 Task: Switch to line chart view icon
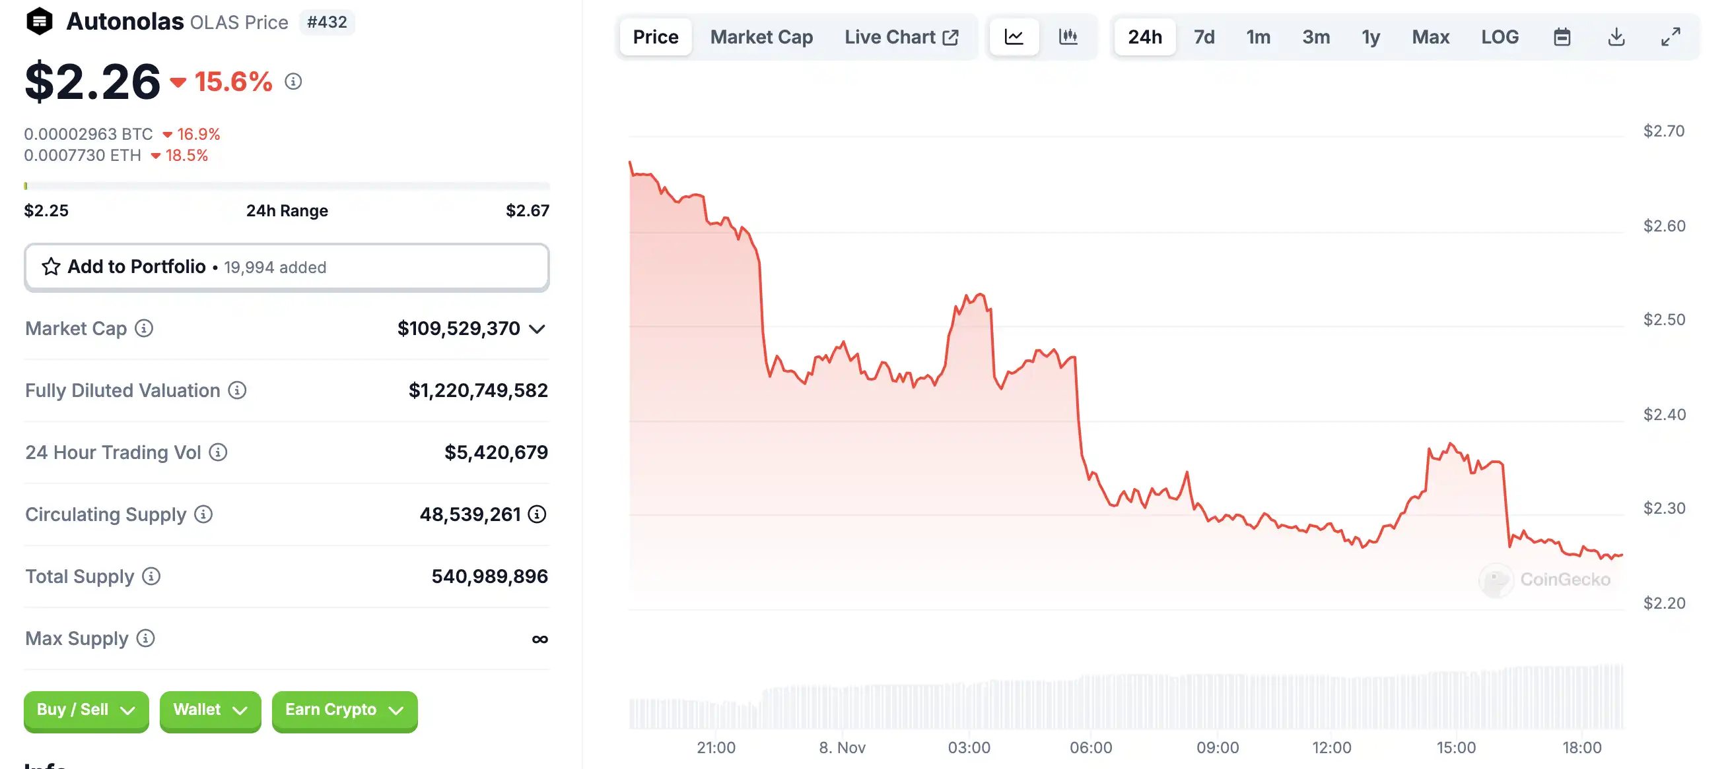[x=1014, y=37]
